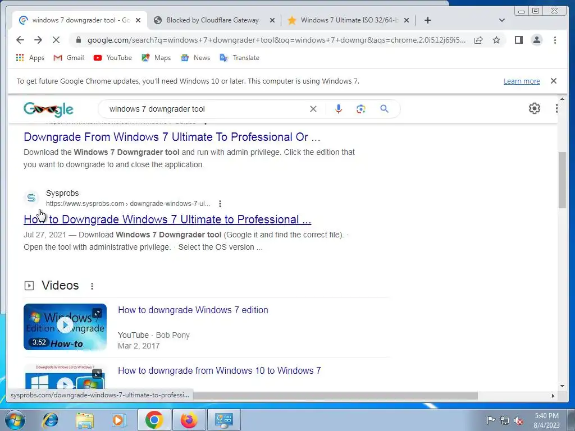Open the Action Center flag icon

coord(491,420)
